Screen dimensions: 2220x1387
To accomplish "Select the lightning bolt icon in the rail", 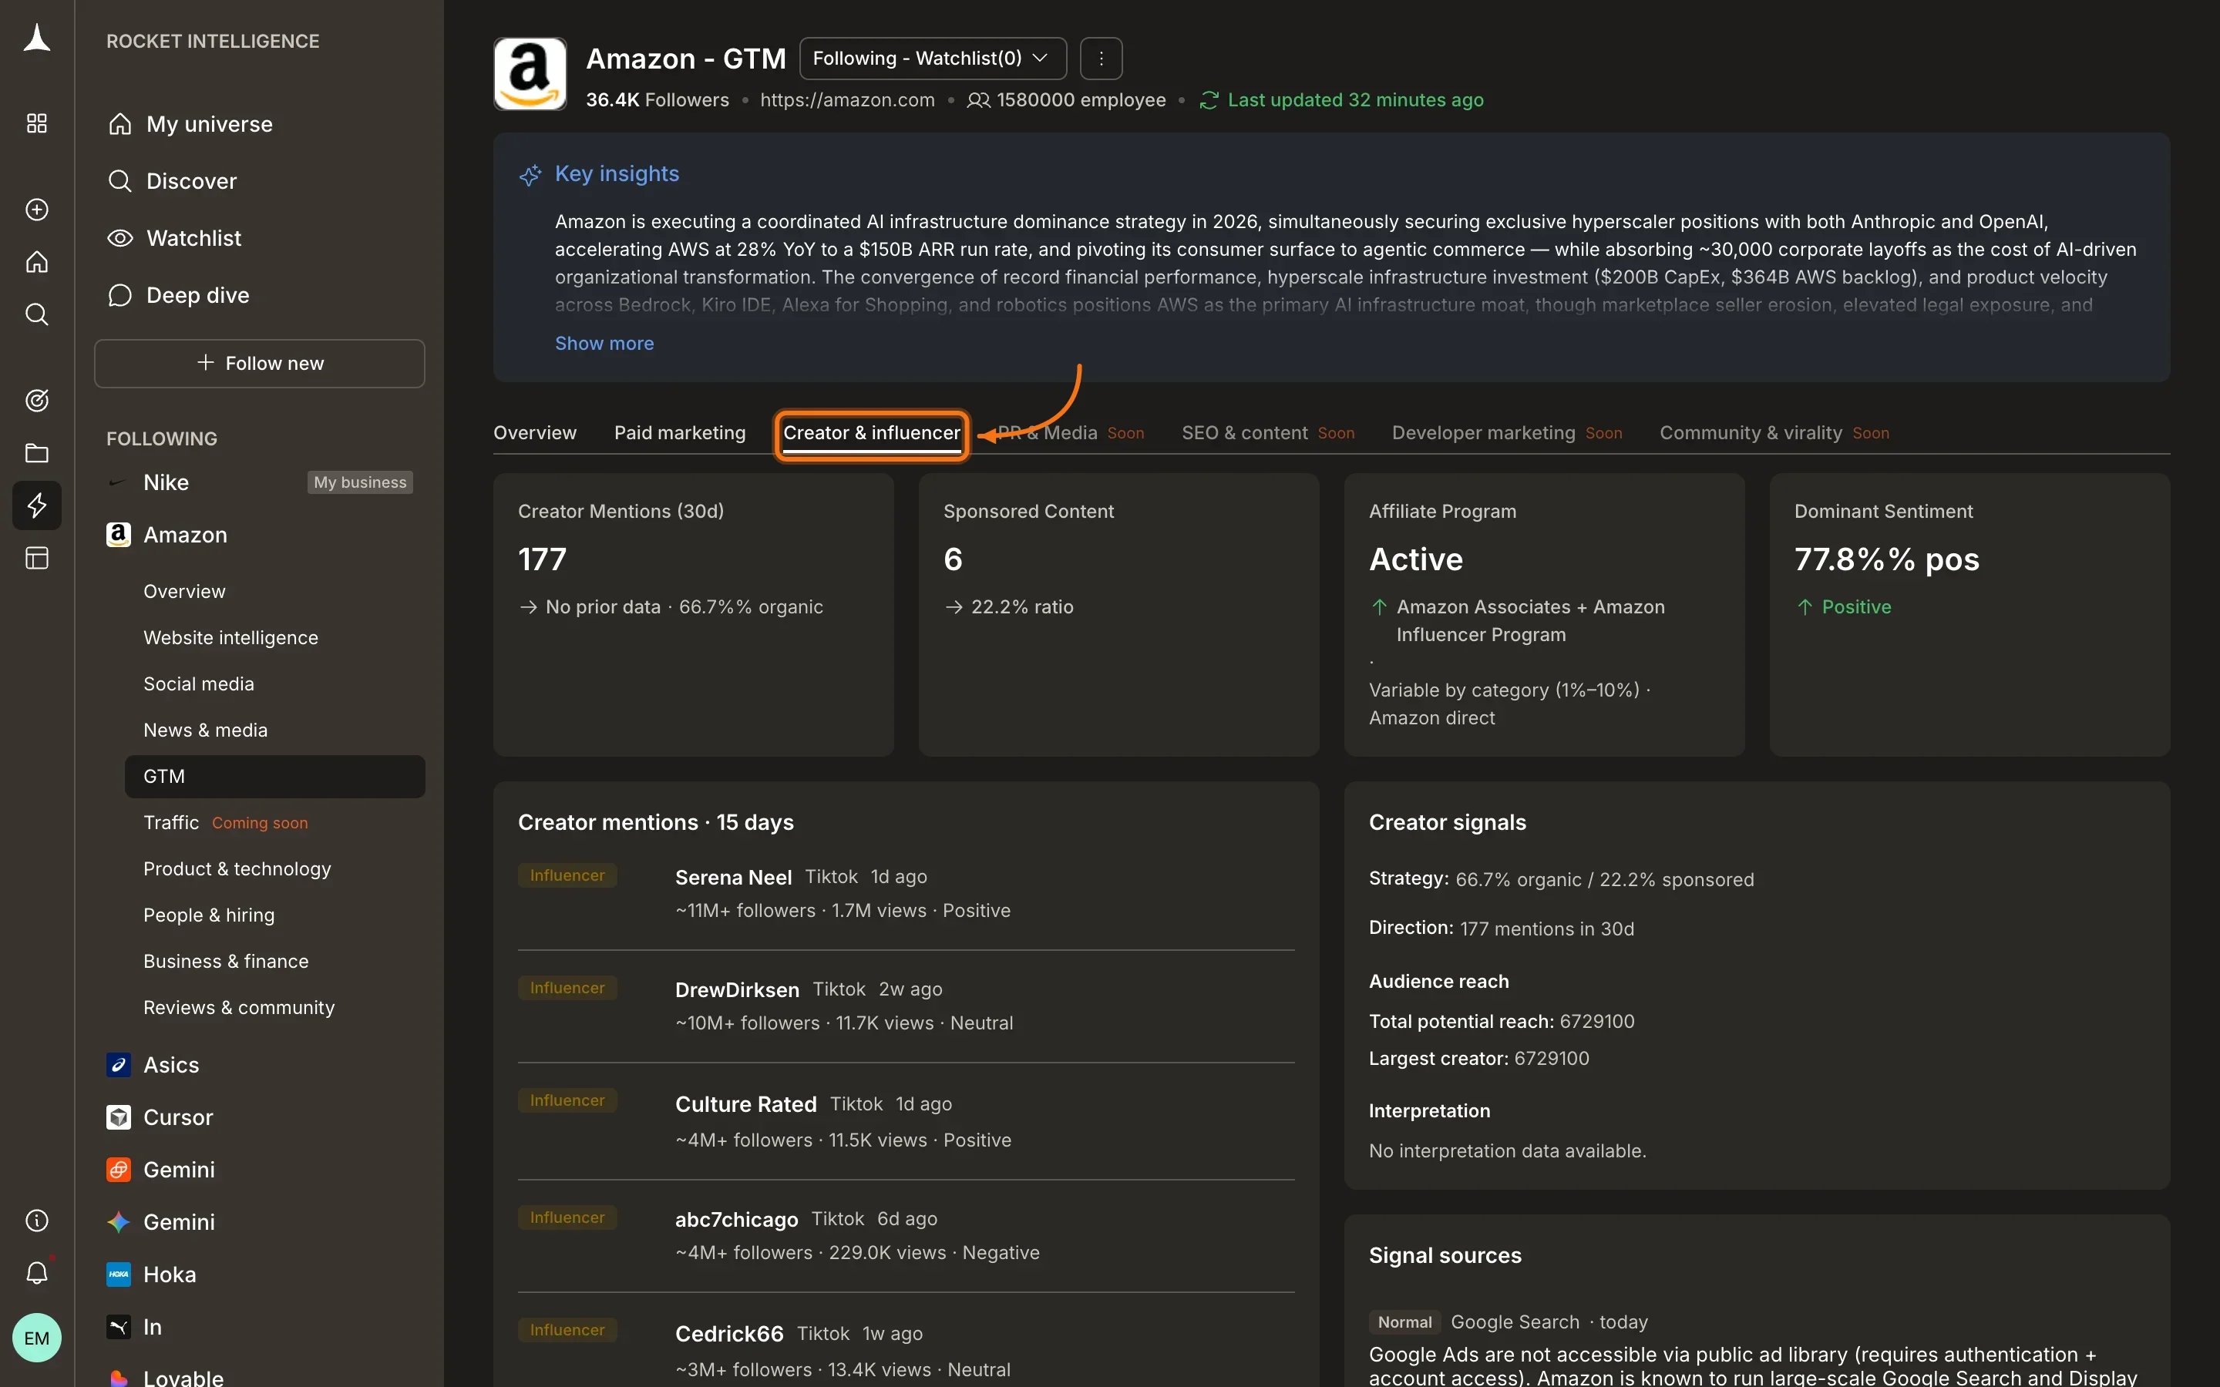I will [37, 505].
